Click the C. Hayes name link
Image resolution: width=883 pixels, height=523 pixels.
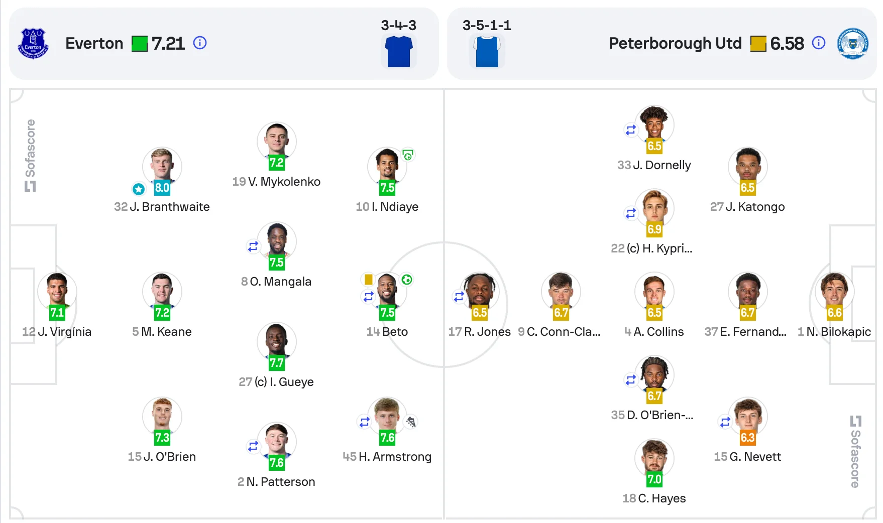tap(661, 498)
